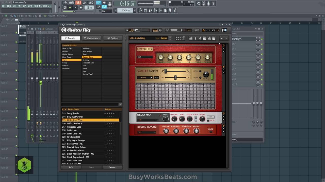This screenshot has width=325, height=182.
Task: Switch to the Options tab
Action: tap(113, 38)
